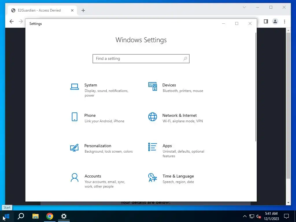The image size is (296, 222).
Task: Click 'Speech, region, date' text
Action: pyautogui.click(x=178, y=182)
